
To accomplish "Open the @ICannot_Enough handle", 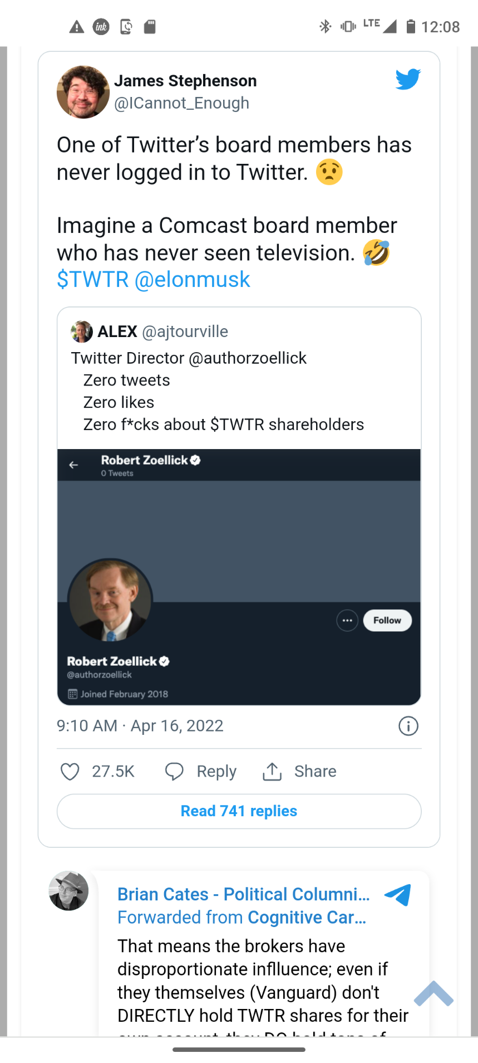I will pos(181,103).
